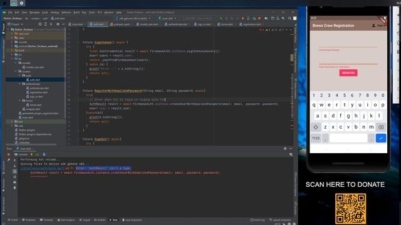Click the collapse-all icon in the Project panel header
The image size is (401, 225).
(51, 24)
